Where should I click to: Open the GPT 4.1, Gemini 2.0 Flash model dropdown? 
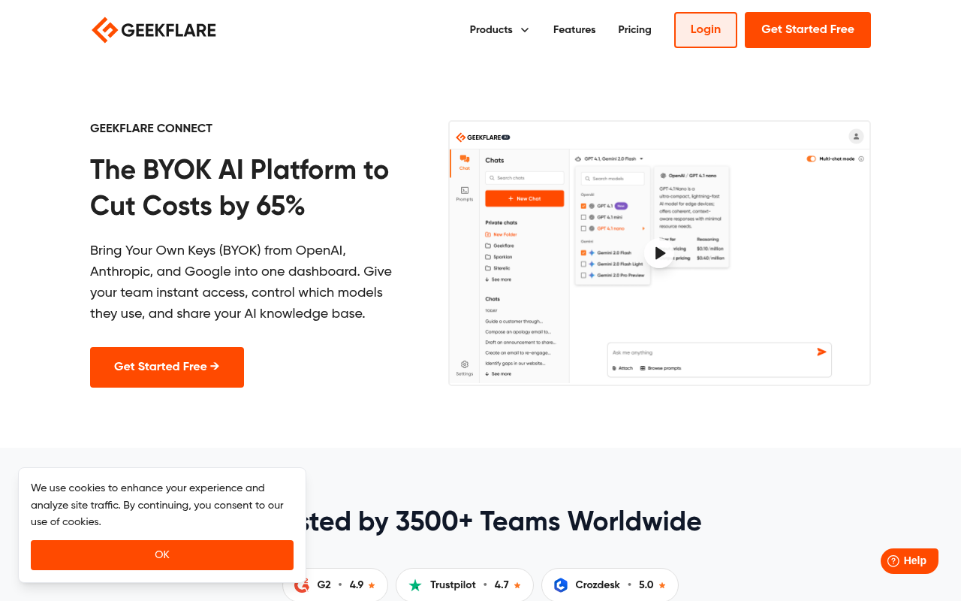click(x=609, y=159)
